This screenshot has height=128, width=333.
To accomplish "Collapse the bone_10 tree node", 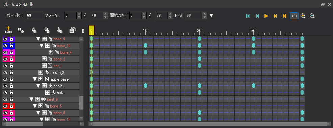I will click(x=42, y=46).
